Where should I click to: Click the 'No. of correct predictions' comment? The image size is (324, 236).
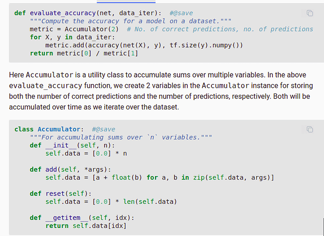pos(220,29)
